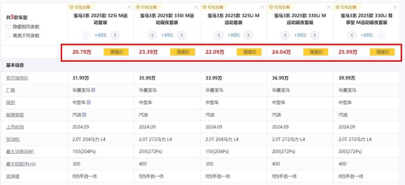
Task: Click the info icon beside 华晨宝马 in first column
Action: (93, 90)
